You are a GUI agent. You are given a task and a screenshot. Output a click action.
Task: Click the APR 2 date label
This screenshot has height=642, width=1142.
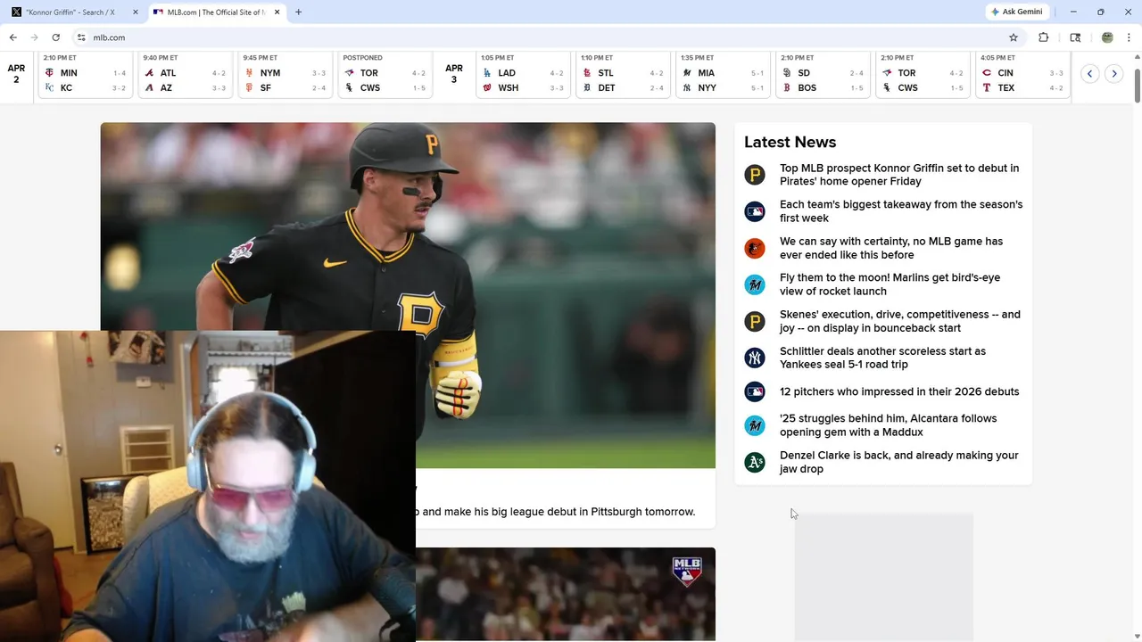16,74
